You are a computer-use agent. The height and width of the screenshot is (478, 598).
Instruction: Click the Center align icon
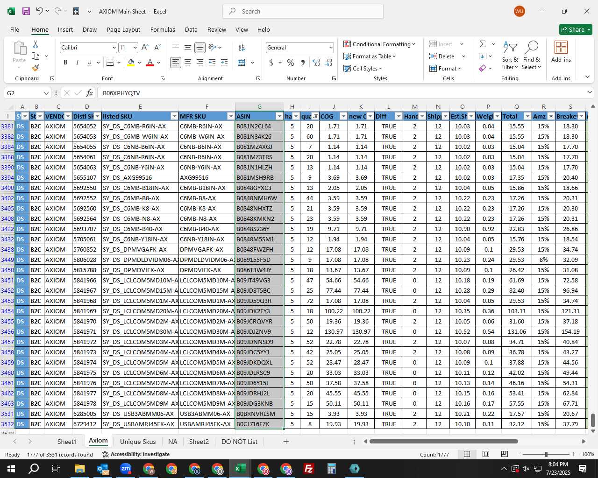pyautogui.click(x=188, y=62)
